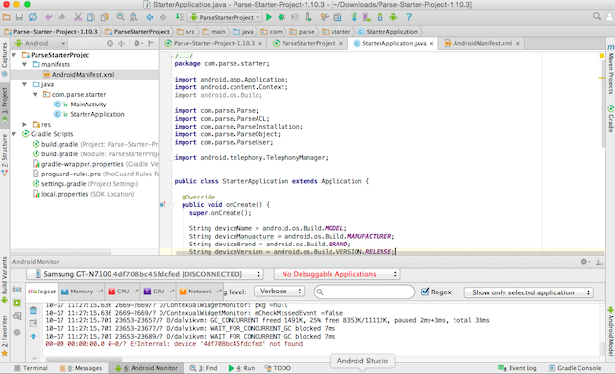Open the SDK Manager download icon
This screenshot has width=615, height=374.
pyautogui.click(x=380, y=17)
